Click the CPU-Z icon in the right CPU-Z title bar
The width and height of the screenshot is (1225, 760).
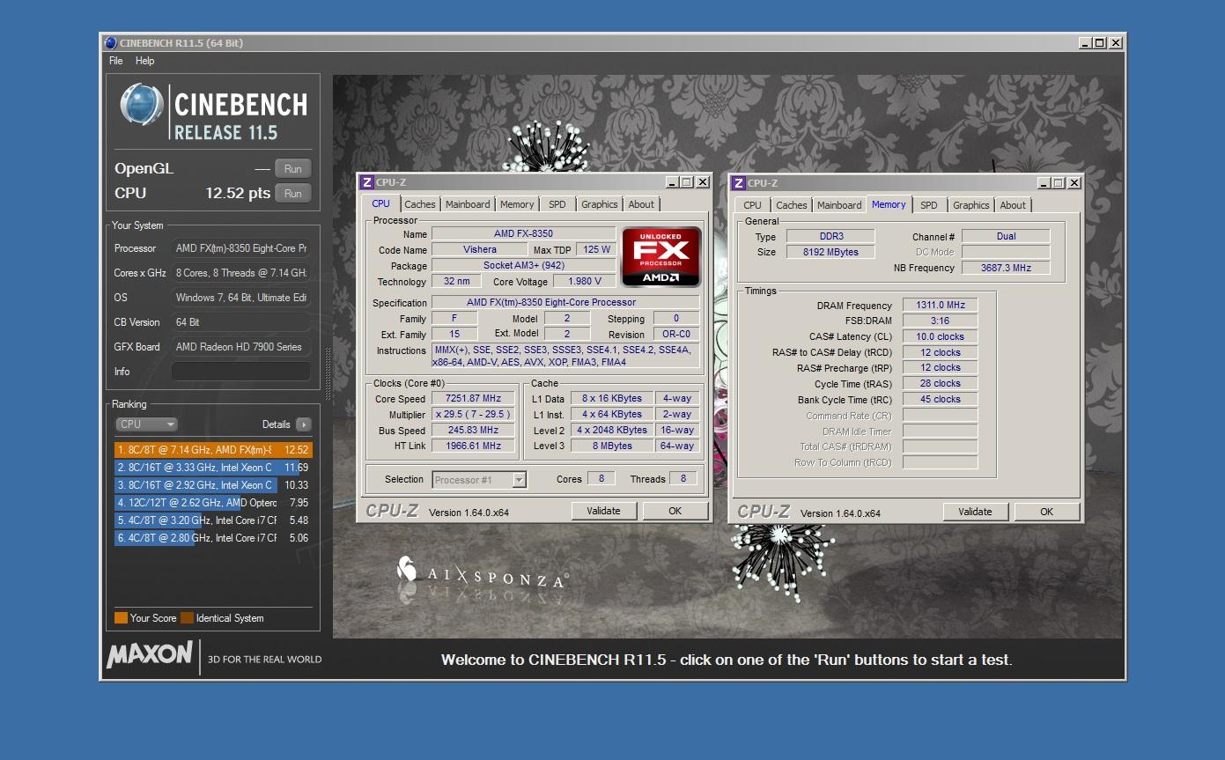739,183
